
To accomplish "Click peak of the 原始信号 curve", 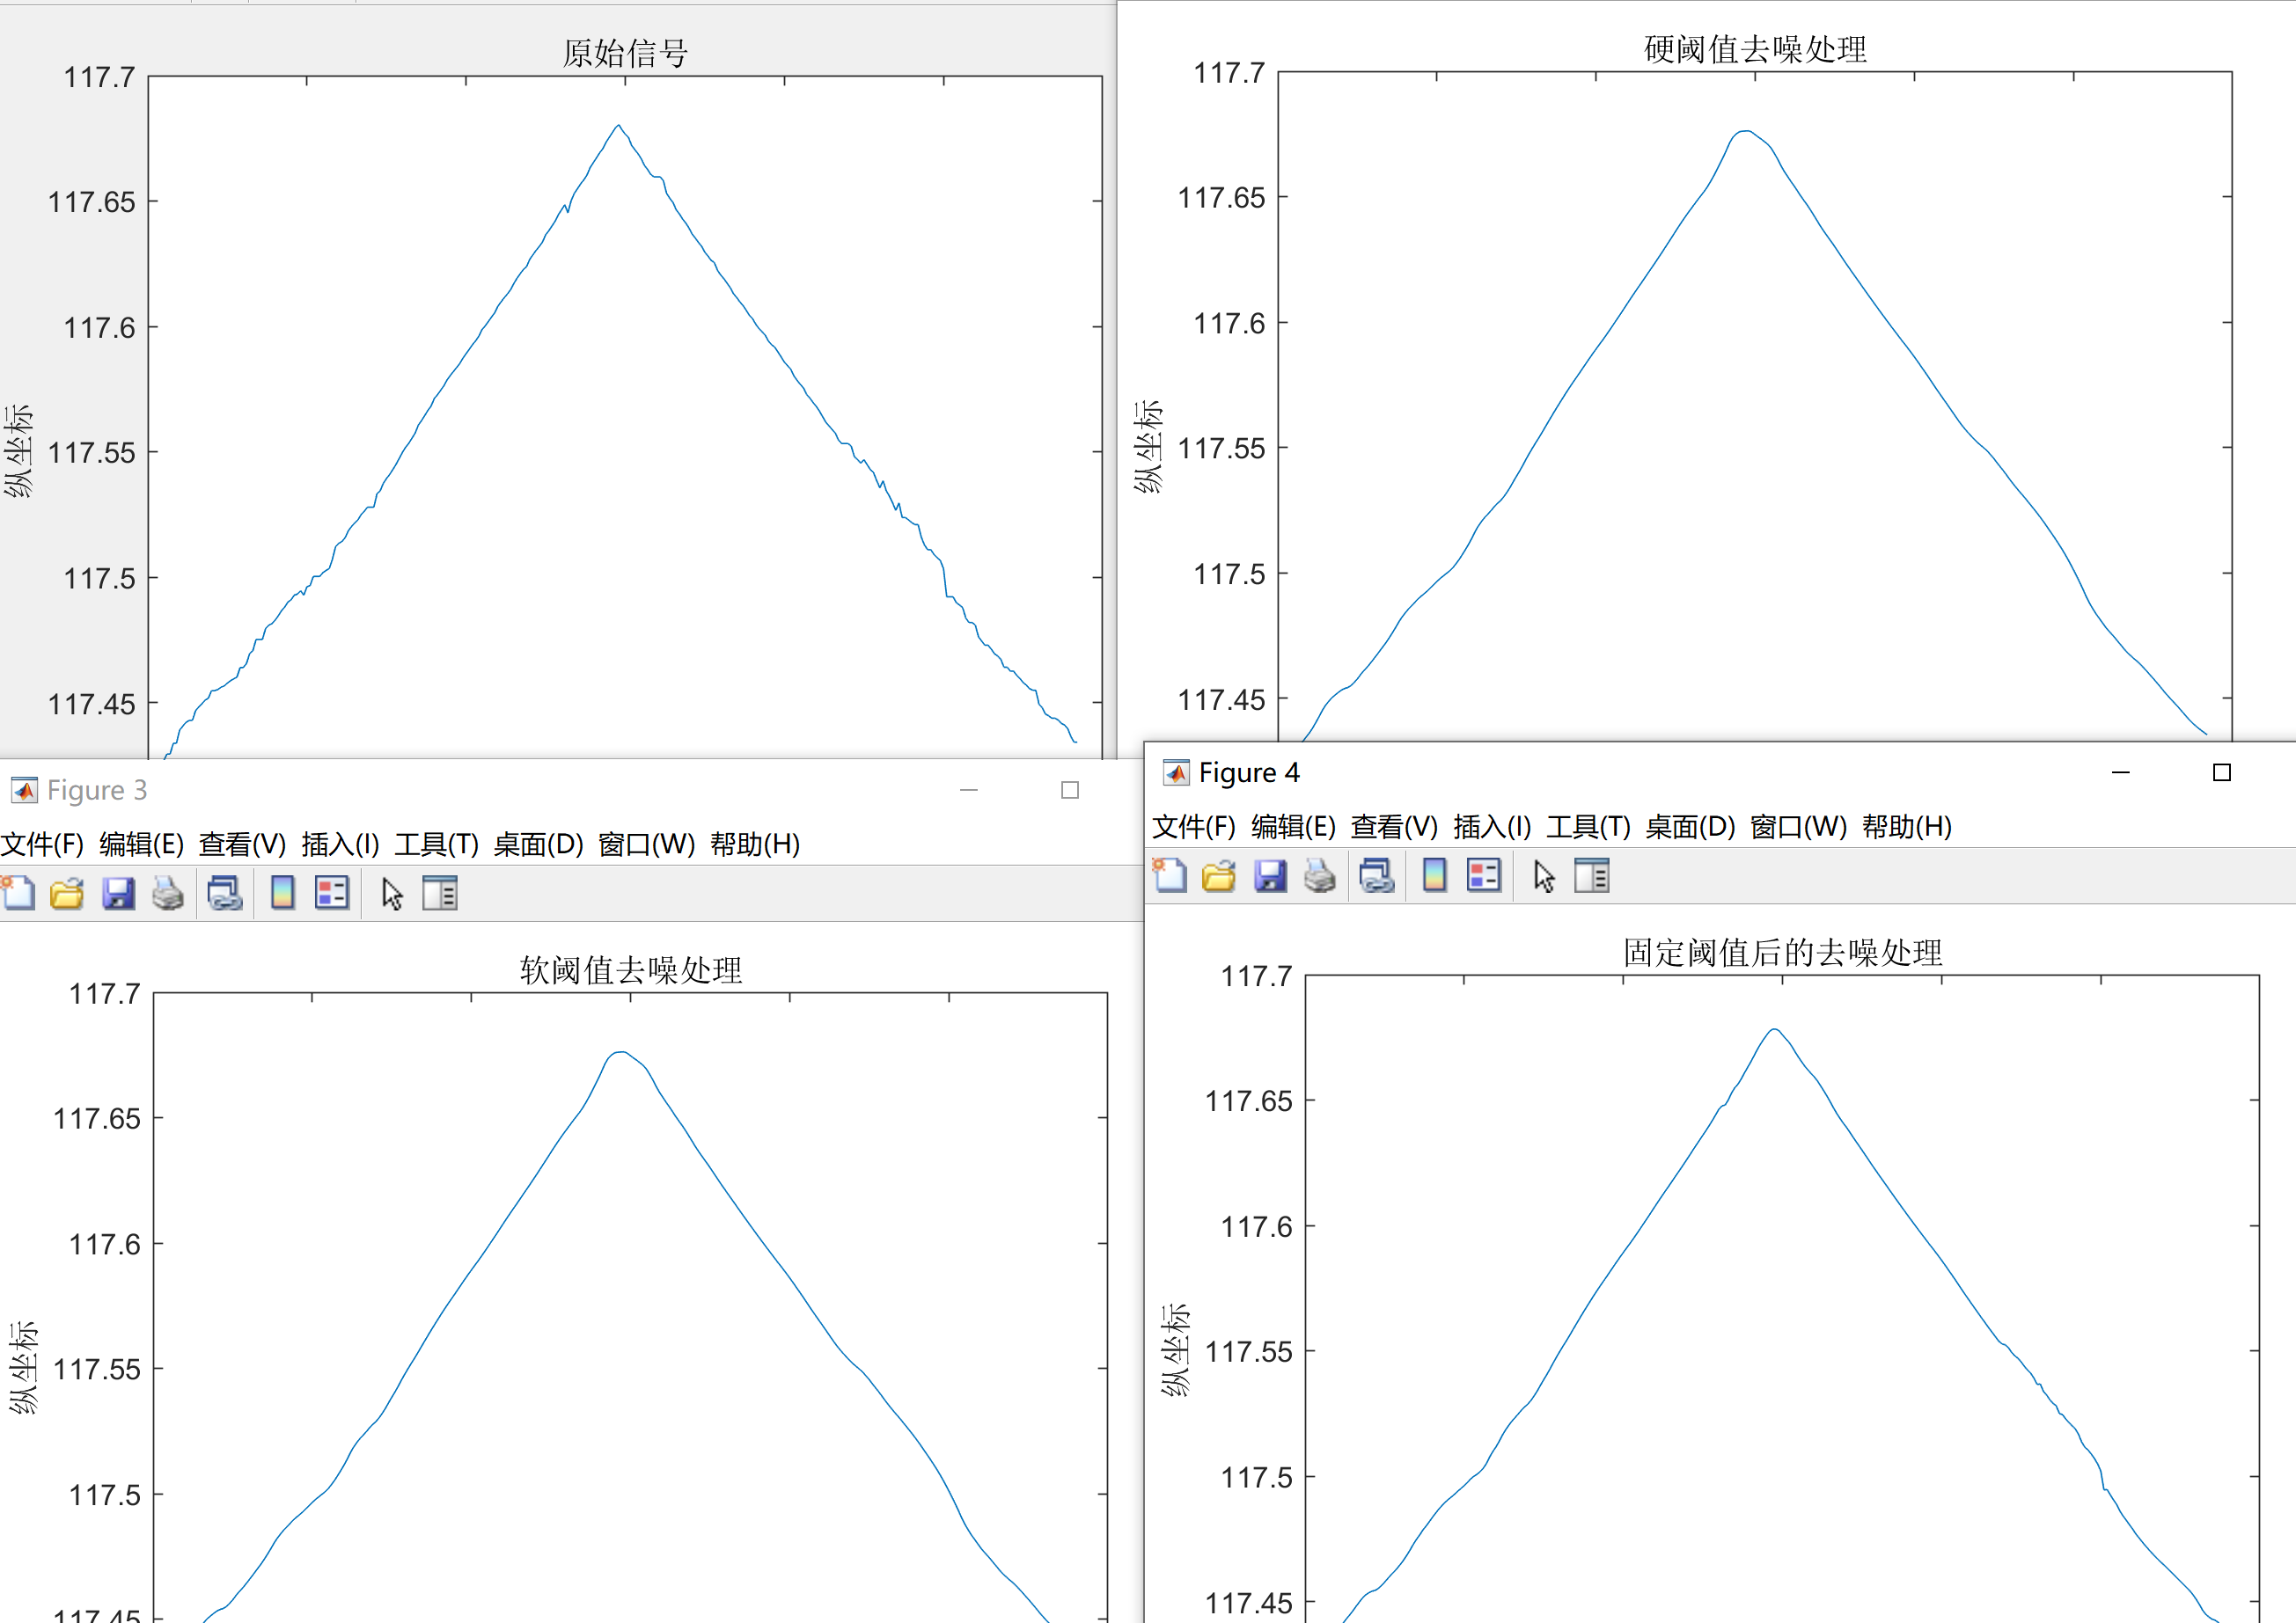I will (x=618, y=125).
